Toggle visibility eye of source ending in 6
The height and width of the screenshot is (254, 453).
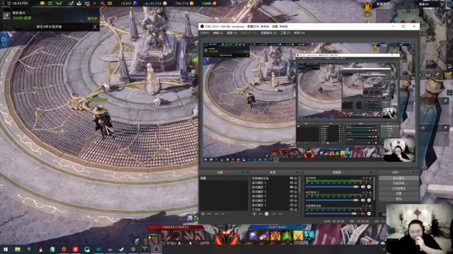pos(291,191)
